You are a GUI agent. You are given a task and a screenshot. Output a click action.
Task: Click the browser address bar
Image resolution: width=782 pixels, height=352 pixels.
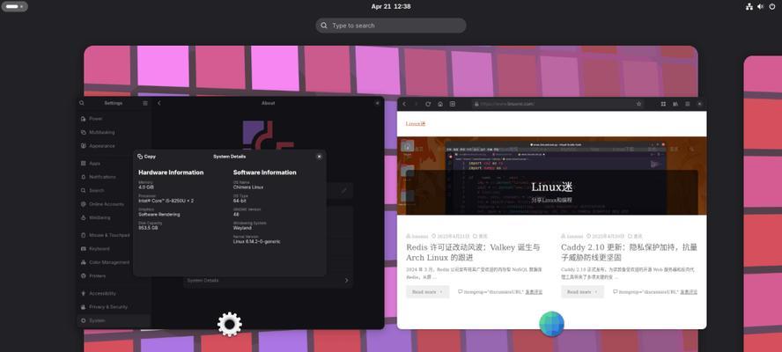(558, 104)
